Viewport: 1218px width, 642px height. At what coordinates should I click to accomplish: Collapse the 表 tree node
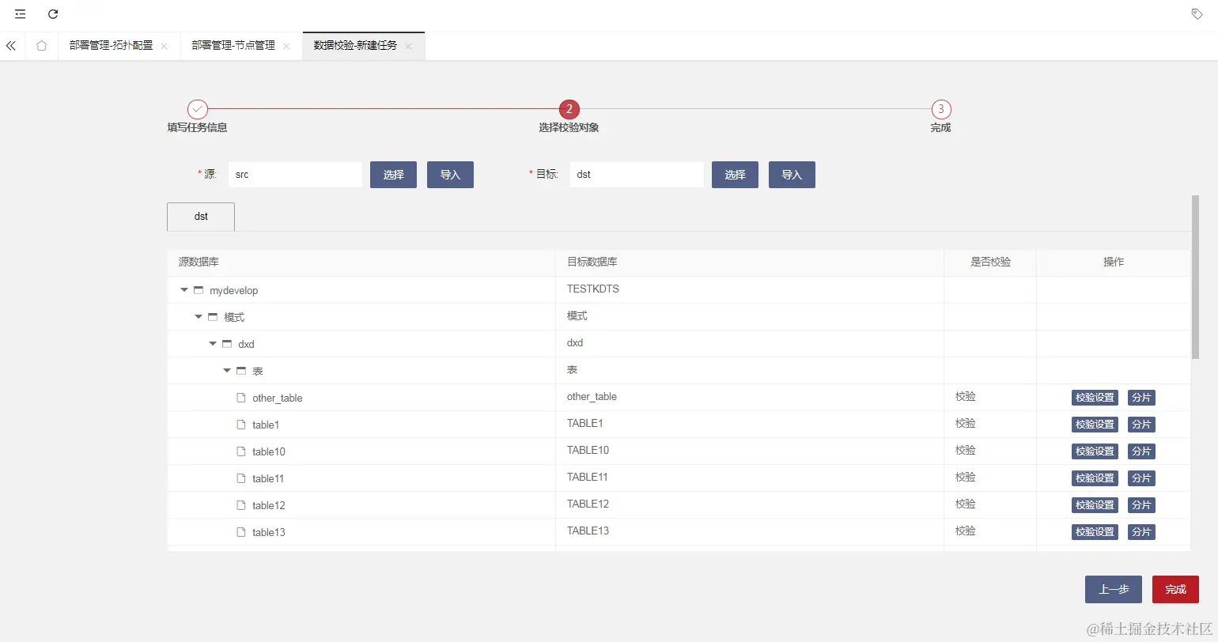227,371
